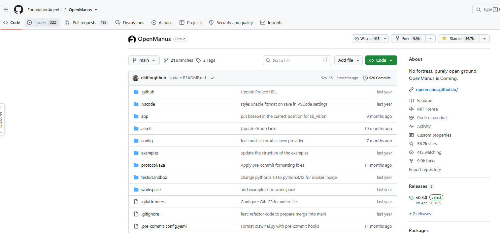Click the examples folder icon
500x233 pixels.
click(136, 153)
